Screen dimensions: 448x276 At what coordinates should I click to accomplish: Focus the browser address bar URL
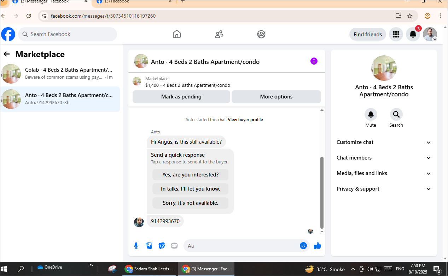click(103, 16)
